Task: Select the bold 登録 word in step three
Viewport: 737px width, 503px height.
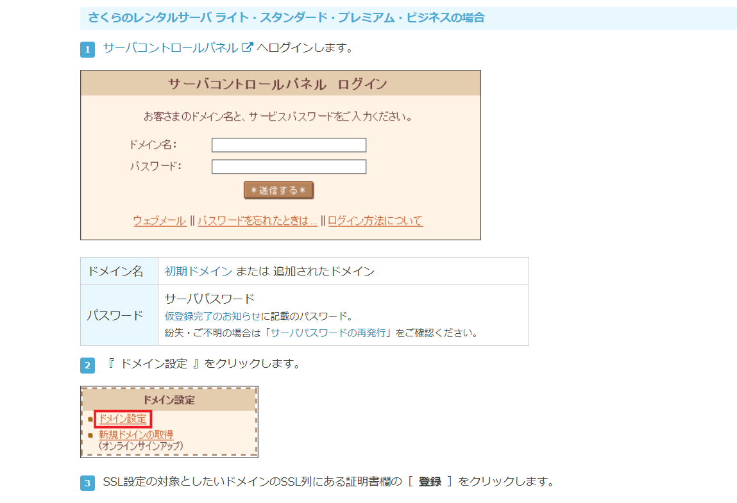Action: [430, 482]
